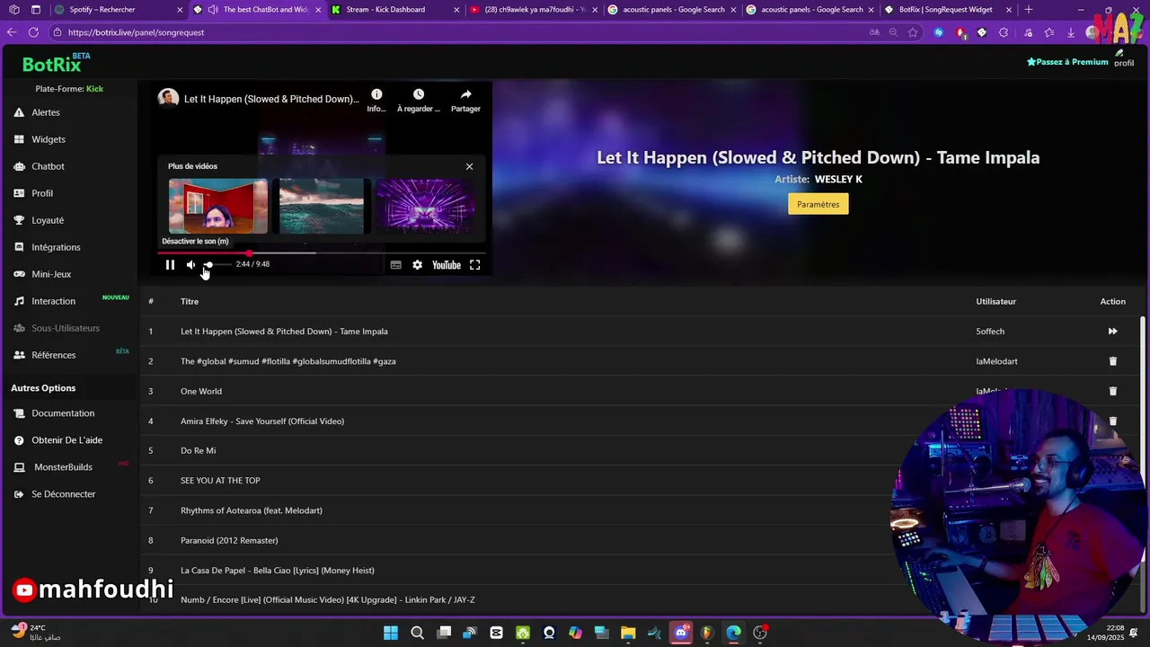The width and height of the screenshot is (1150, 647).
Task: Close the 'Plus de vidéos' overlay
Action: point(469,166)
